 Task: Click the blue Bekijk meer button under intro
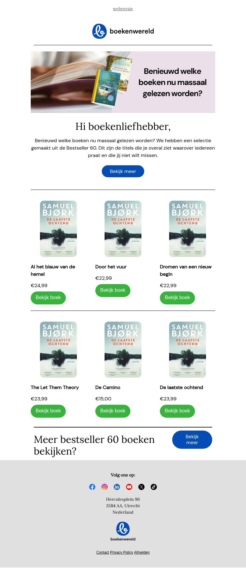tap(123, 171)
